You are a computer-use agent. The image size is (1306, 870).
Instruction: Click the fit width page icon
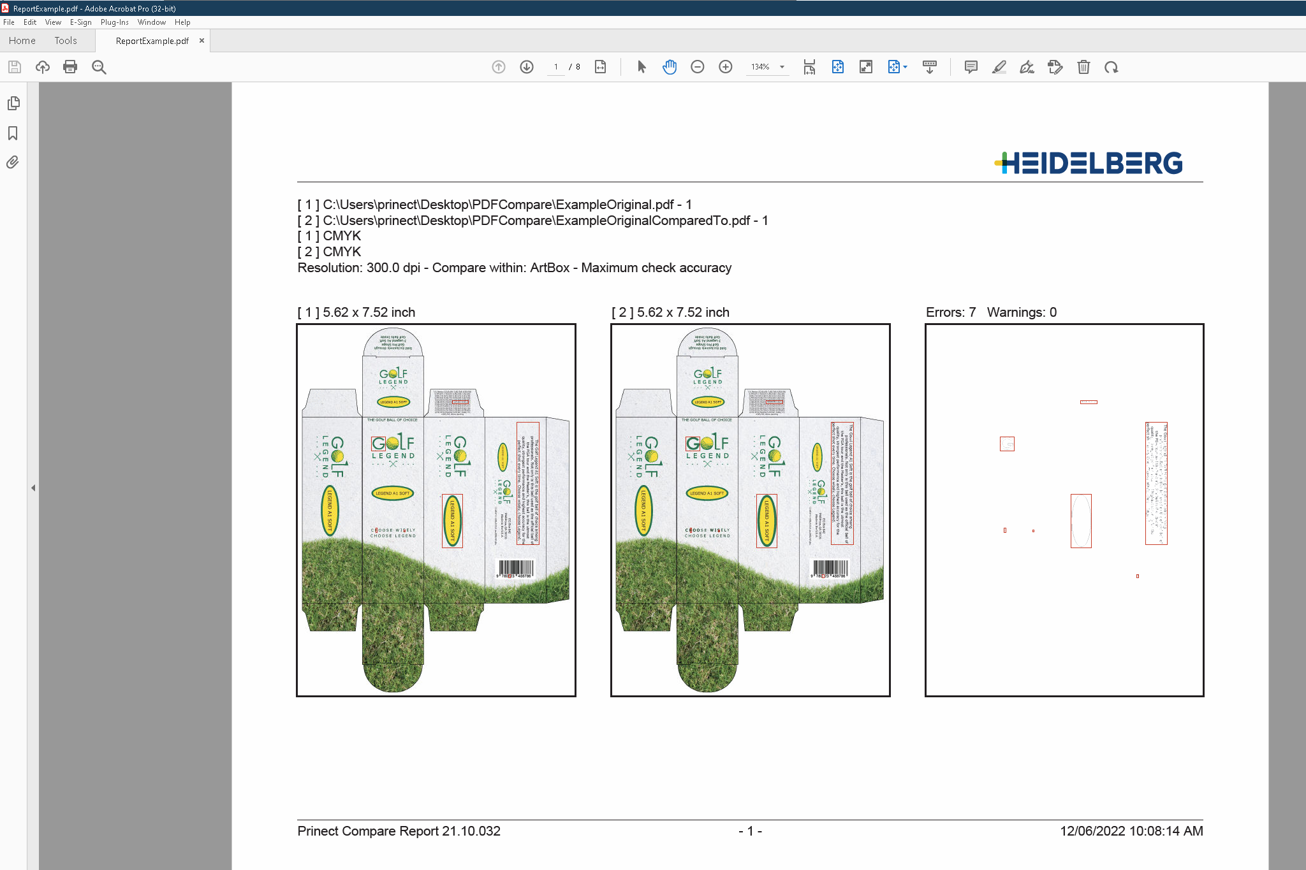[600, 67]
